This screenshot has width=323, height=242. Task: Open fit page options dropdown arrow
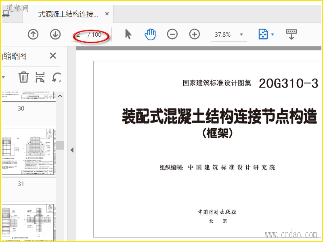click(x=273, y=35)
